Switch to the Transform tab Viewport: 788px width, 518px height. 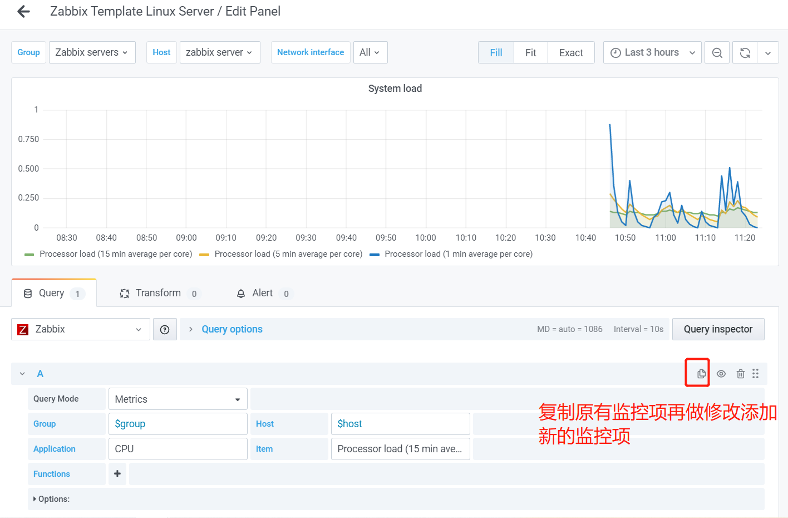pos(160,293)
